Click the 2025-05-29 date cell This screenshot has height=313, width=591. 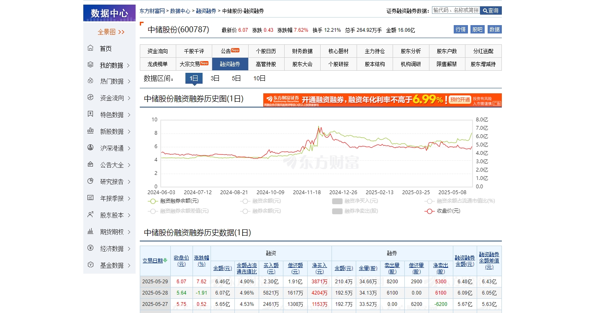(155, 282)
